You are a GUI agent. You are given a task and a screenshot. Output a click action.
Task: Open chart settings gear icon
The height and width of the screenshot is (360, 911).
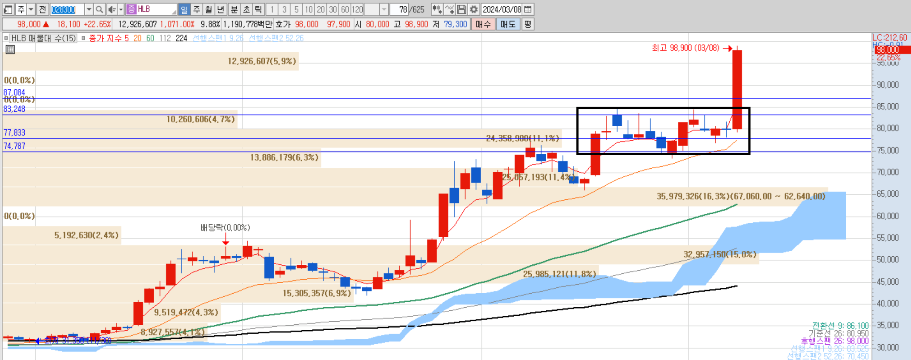click(474, 9)
